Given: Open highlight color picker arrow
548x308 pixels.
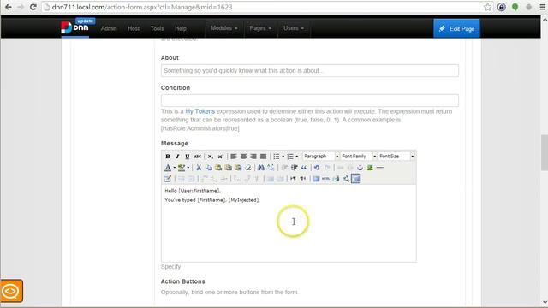Looking at the screenshot, I should tap(188, 168).
